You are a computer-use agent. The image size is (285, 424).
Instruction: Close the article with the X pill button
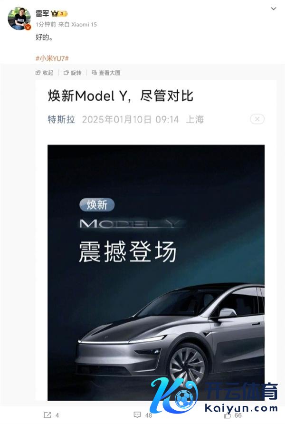pyautogui.click(x=257, y=119)
